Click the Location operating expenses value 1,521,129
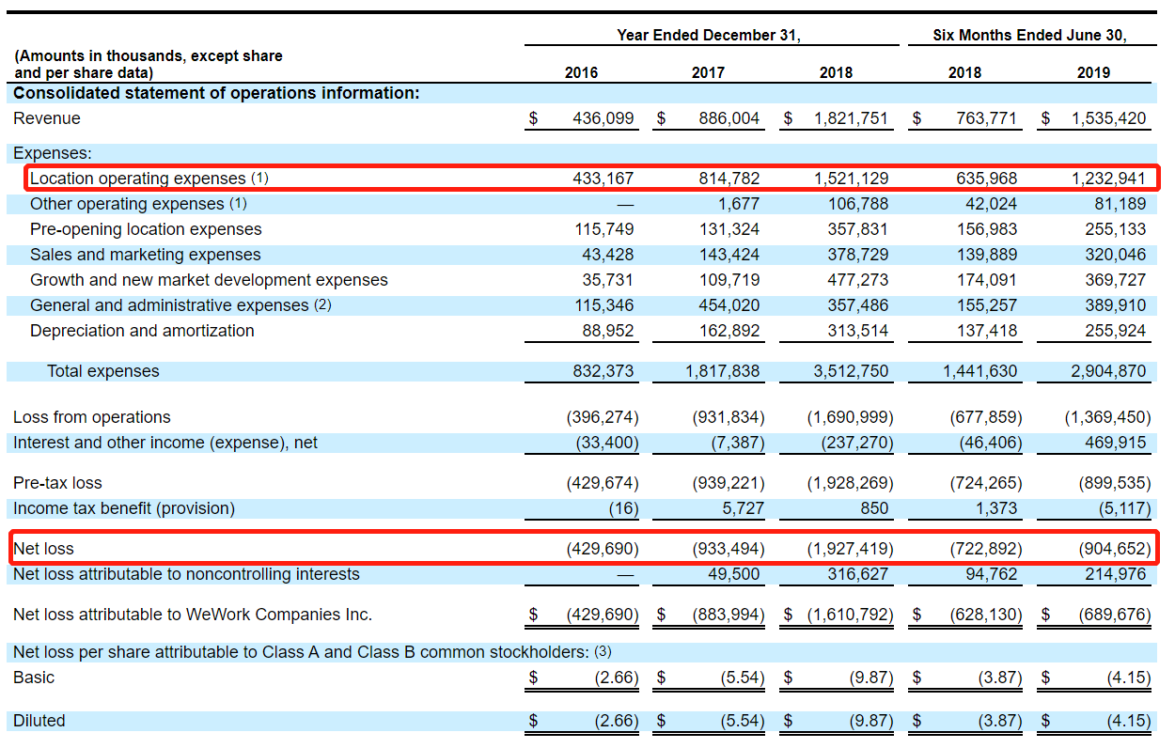 click(x=851, y=179)
